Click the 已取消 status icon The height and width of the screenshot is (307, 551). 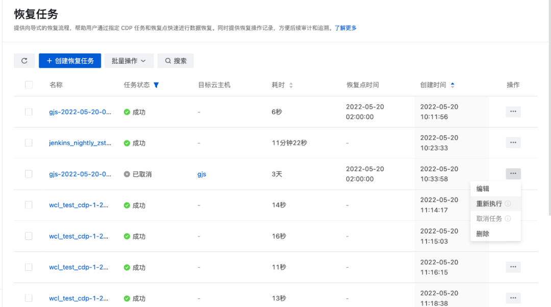(x=127, y=174)
